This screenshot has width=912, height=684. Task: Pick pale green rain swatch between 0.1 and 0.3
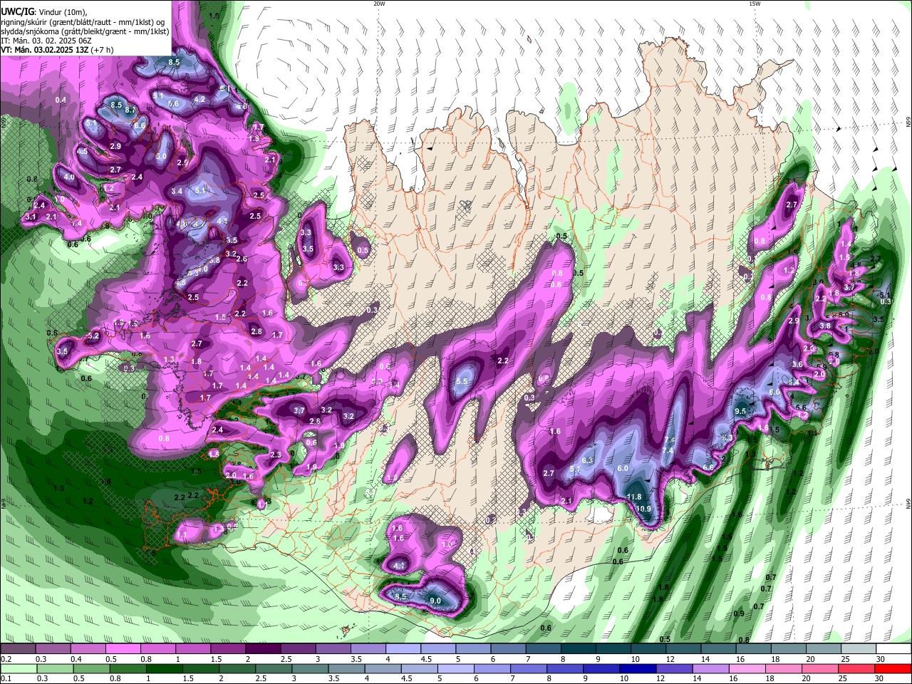(x=19, y=669)
